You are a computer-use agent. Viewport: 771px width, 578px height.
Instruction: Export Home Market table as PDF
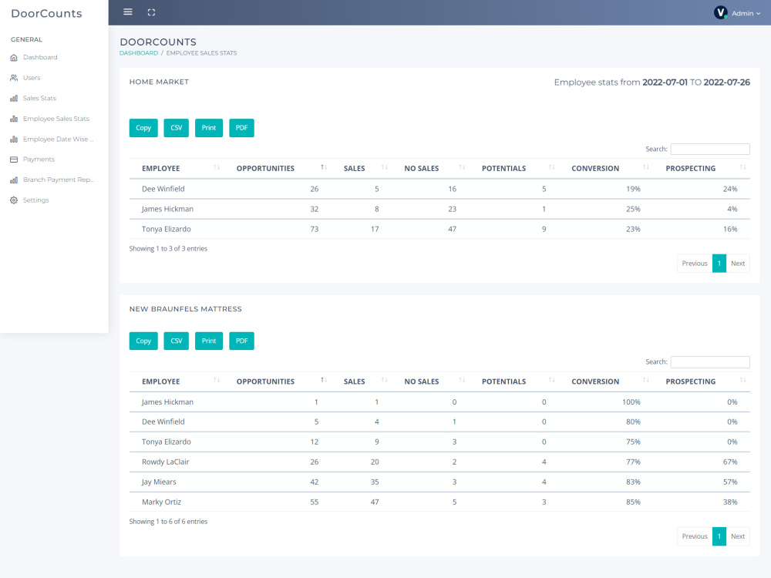pos(241,128)
